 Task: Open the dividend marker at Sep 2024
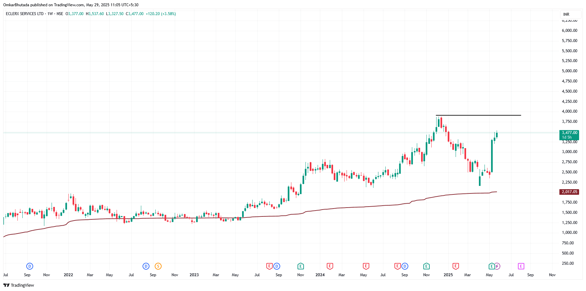[405, 266]
